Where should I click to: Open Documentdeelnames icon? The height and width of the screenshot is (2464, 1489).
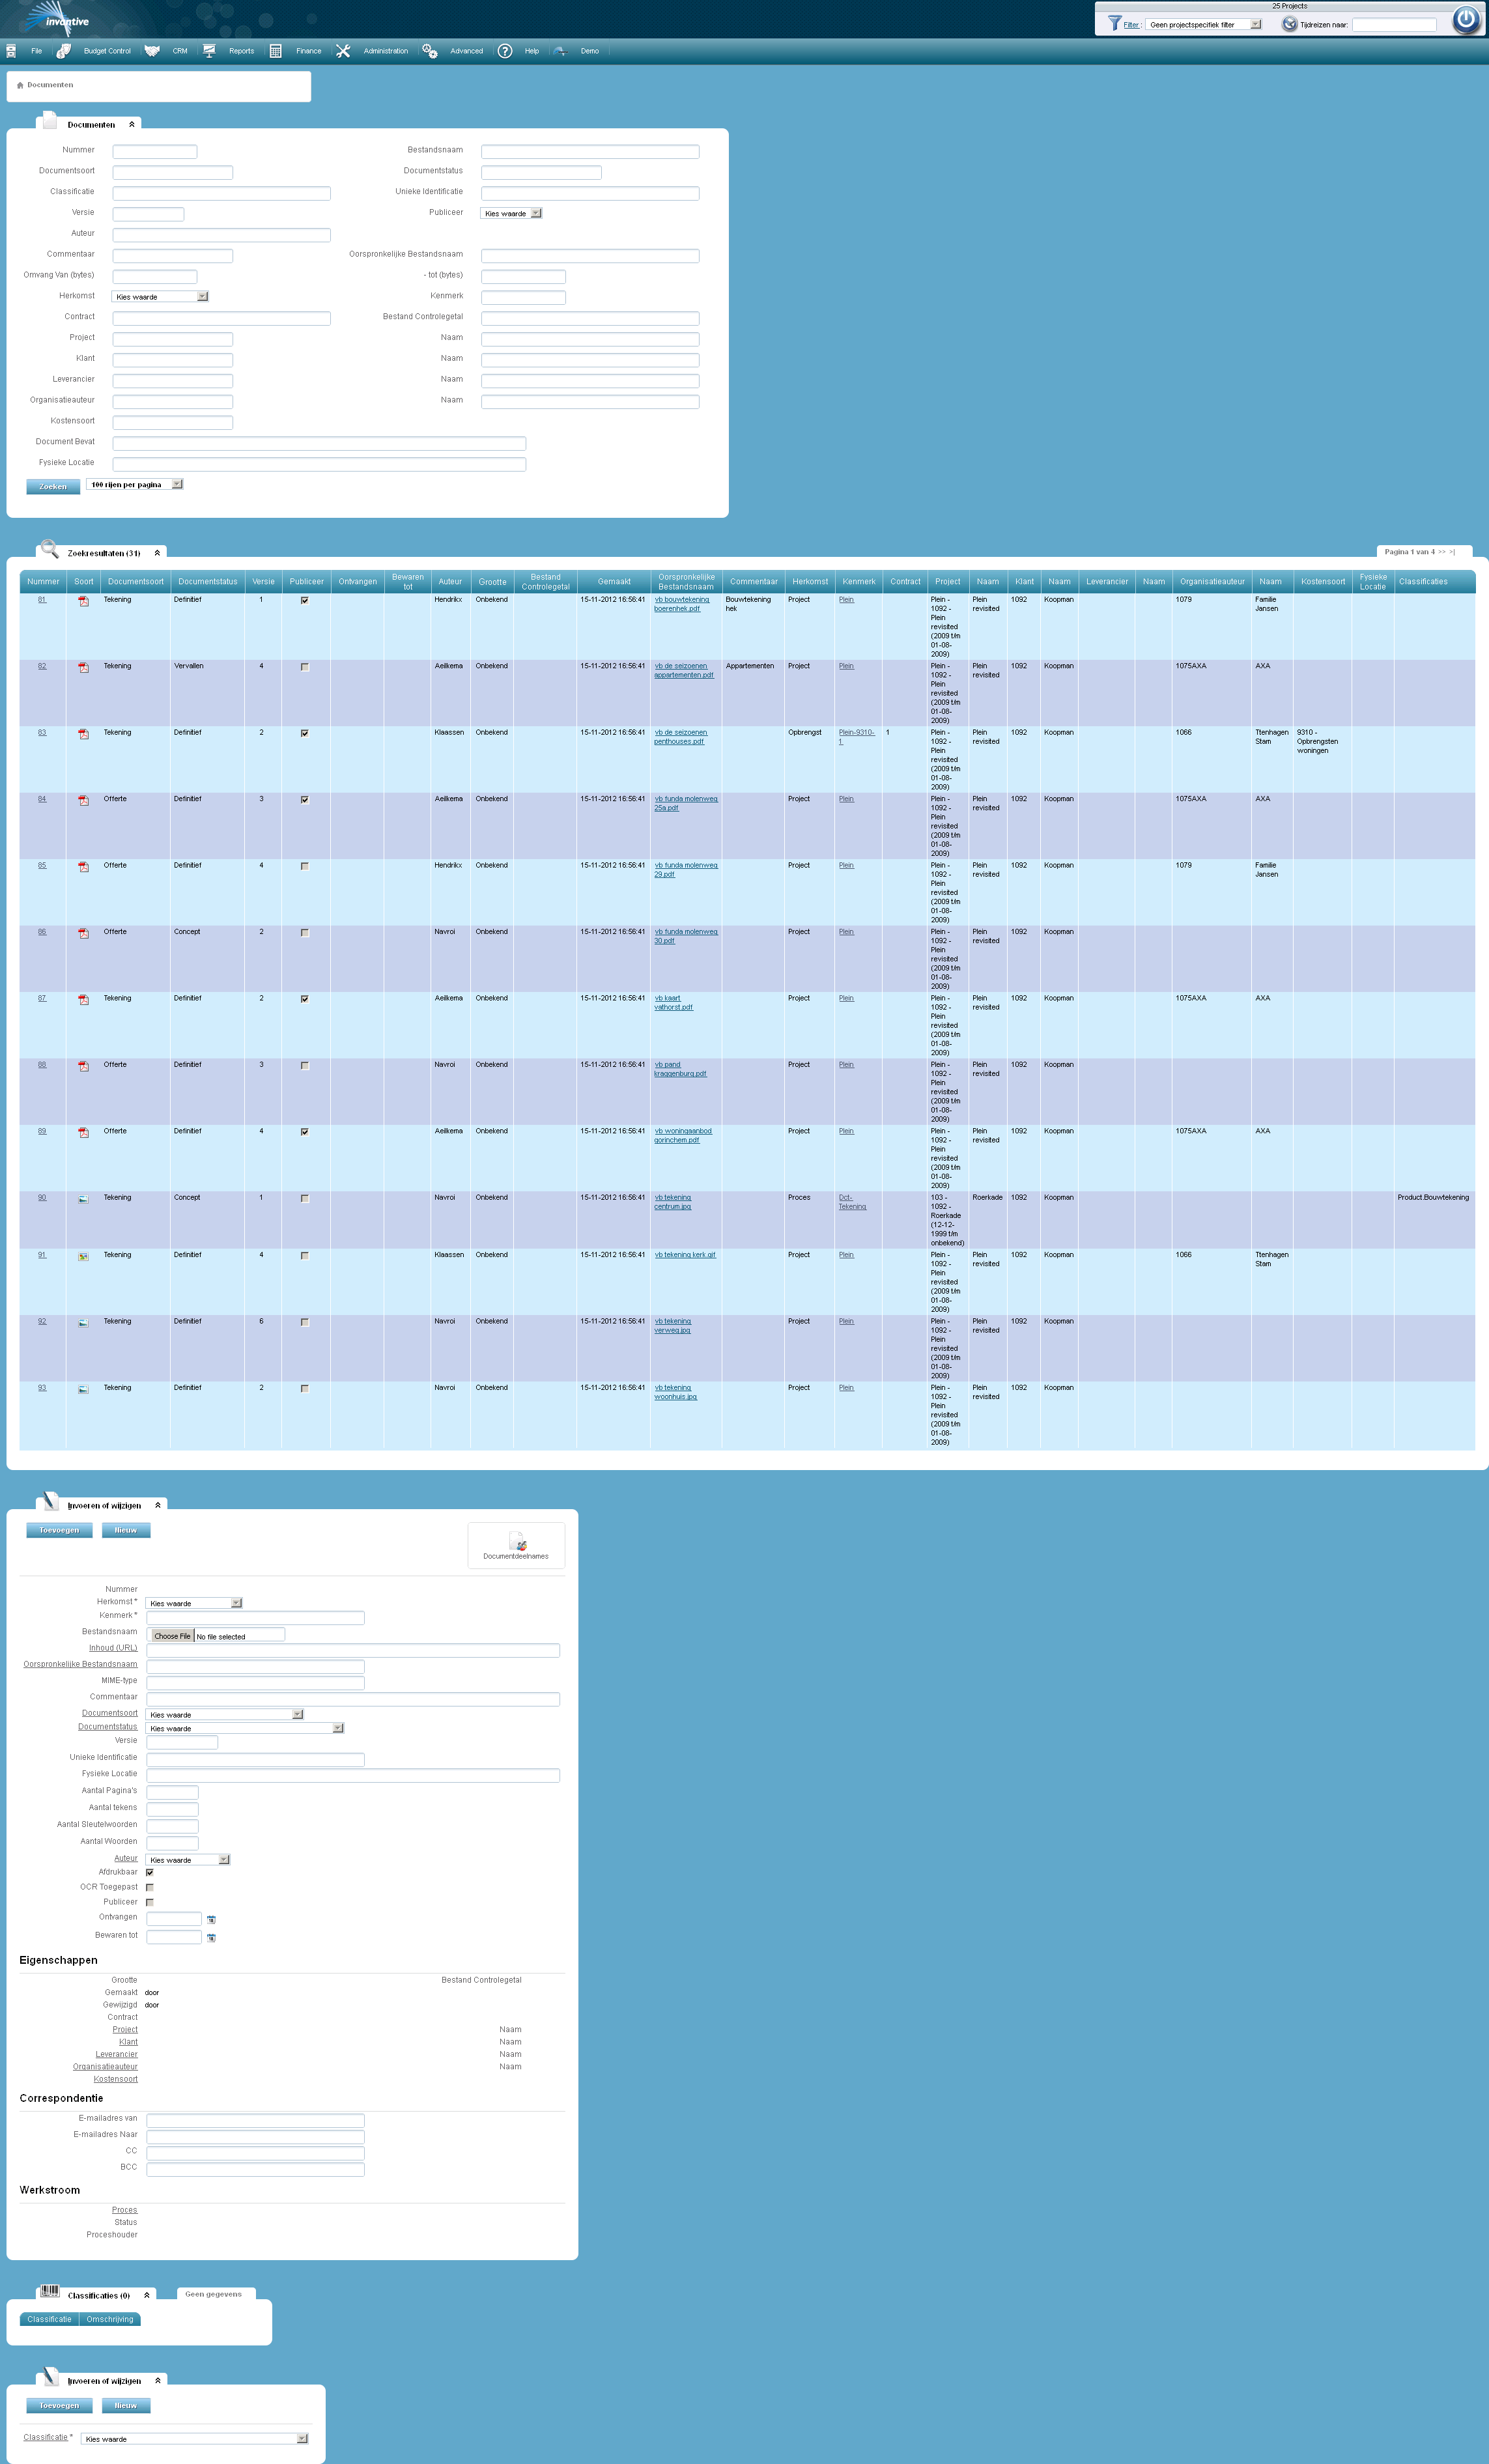[x=517, y=1541]
